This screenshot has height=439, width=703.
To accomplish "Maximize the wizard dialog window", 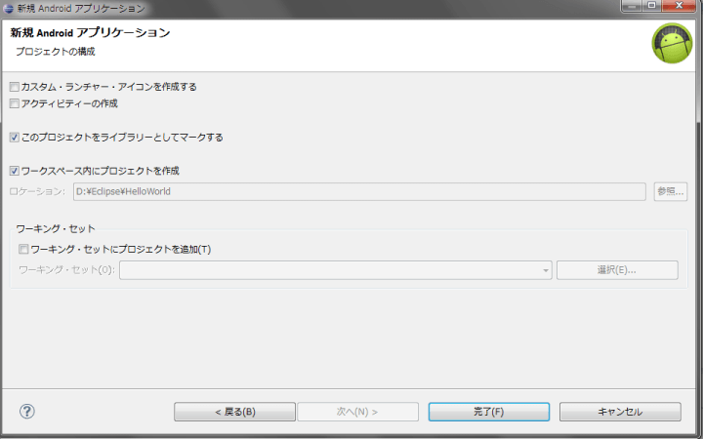I will click(651, 7).
